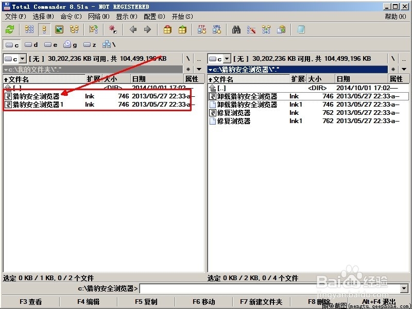Viewport: 412px width, 309px height.
Task: Switch to drive e in drive bar
Action: point(50,45)
